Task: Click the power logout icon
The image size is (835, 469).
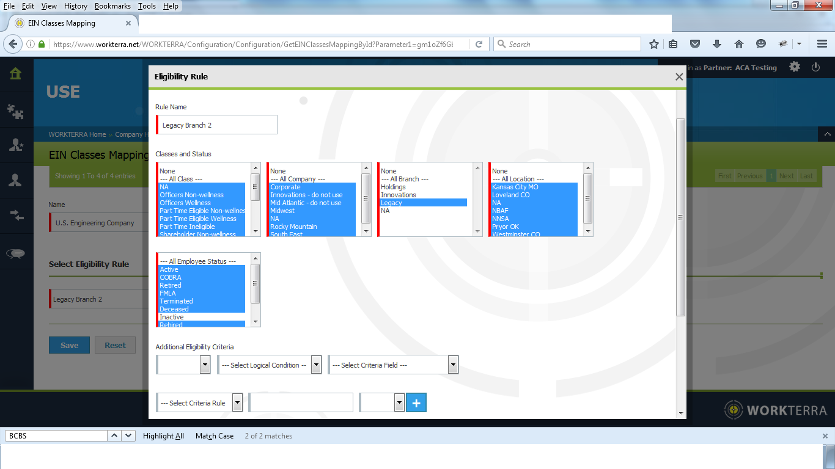Action: coord(815,67)
